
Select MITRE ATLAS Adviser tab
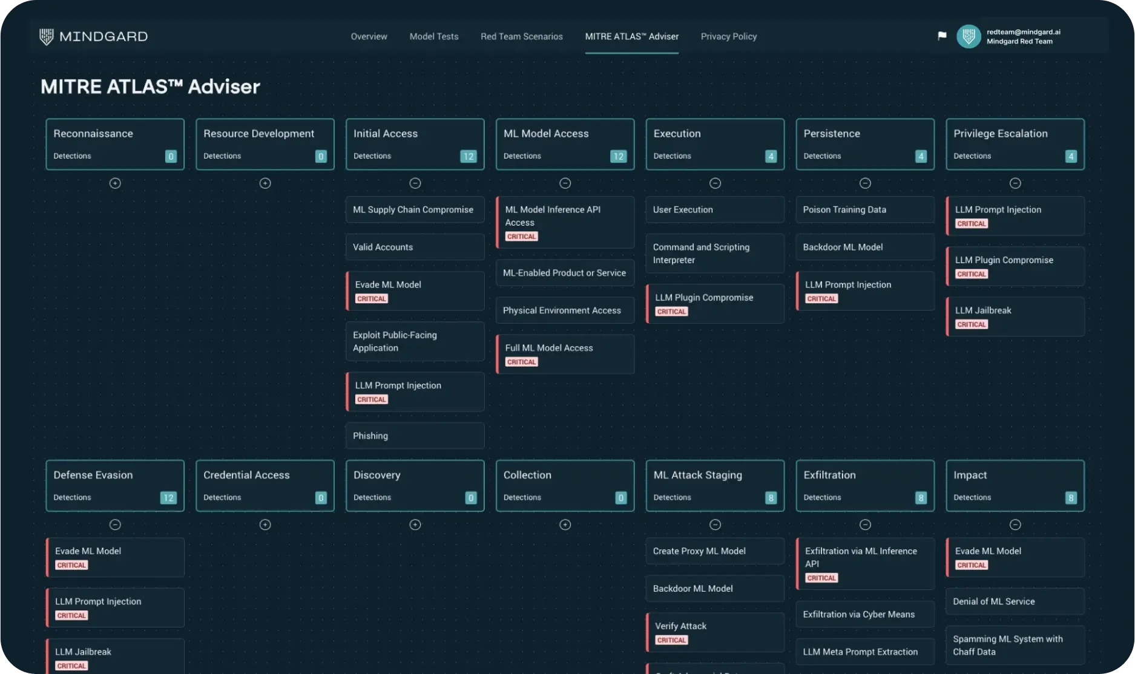[x=632, y=36]
